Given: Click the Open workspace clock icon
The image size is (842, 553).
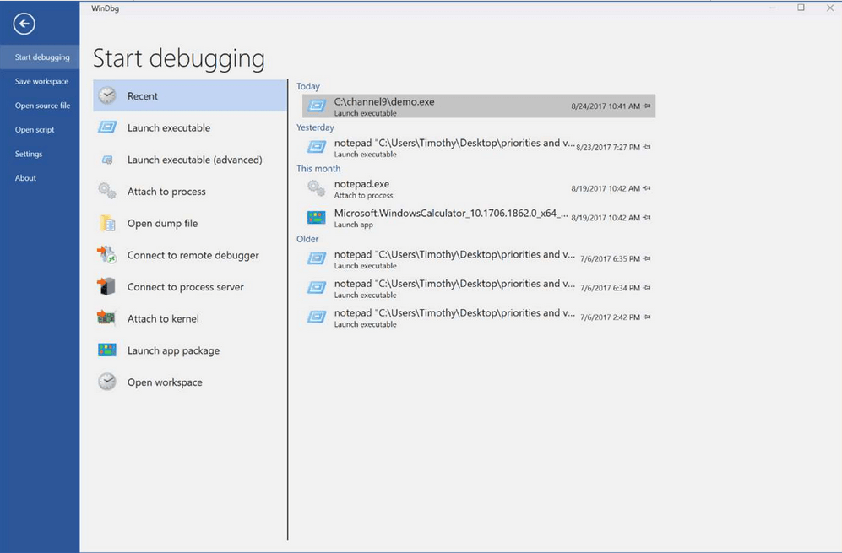Looking at the screenshot, I should coord(107,382).
